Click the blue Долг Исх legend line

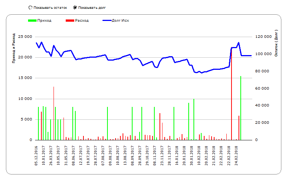point(107,21)
